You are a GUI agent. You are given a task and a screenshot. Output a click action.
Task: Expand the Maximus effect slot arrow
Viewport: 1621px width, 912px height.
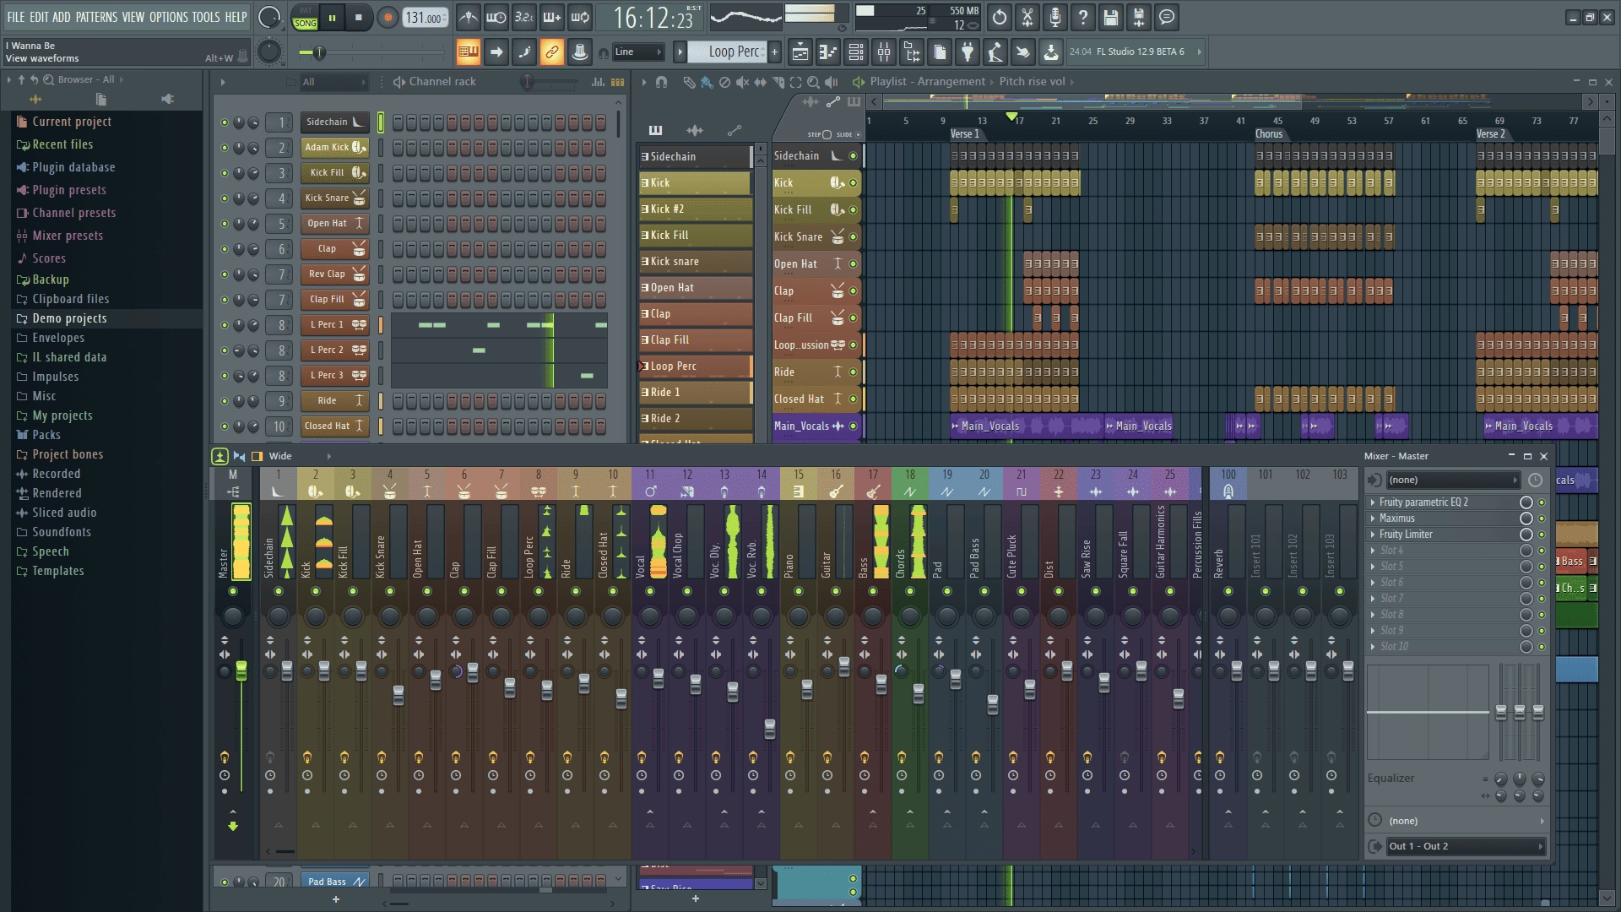pyautogui.click(x=1373, y=518)
